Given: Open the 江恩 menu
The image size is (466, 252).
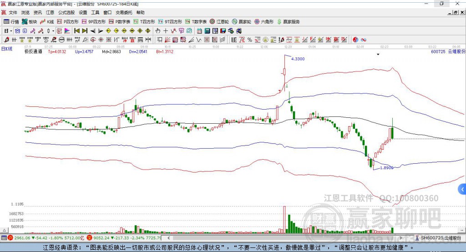Looking at the screenshot, I should (50, 12).
